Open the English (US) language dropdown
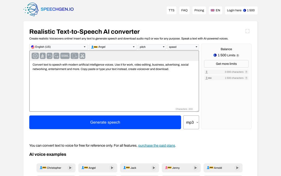 pos(58,47)
